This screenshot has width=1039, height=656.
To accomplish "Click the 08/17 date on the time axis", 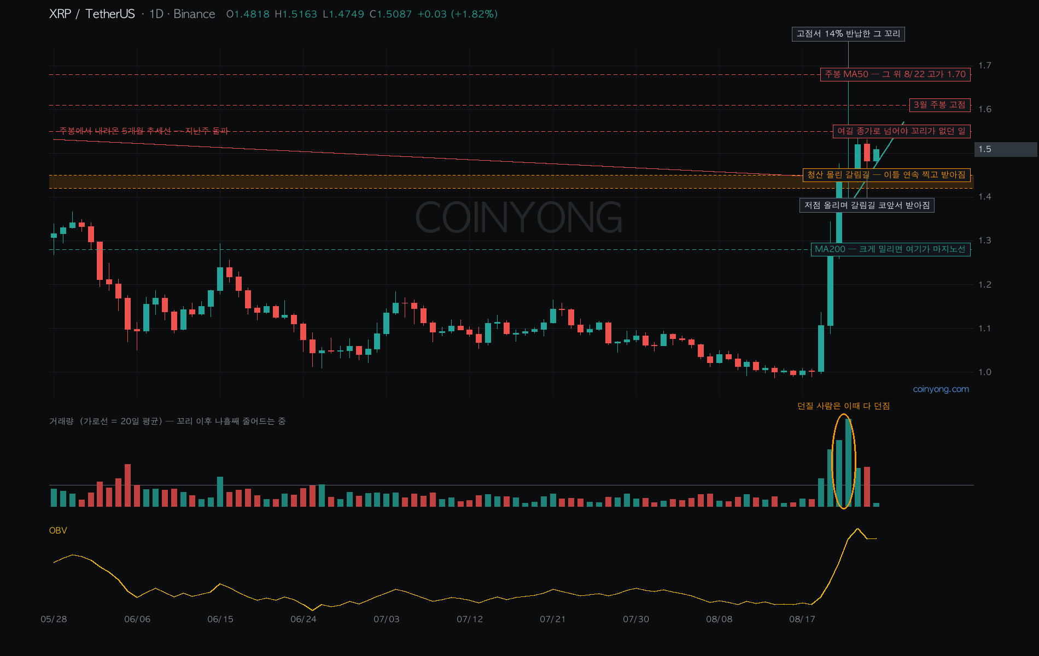I will [x=802, y=619].
